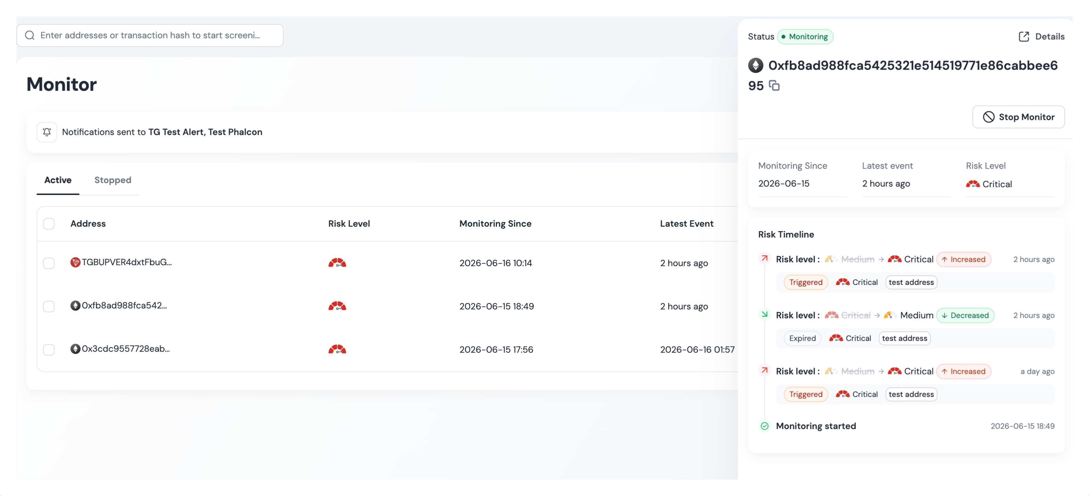Open the 0x3cdc9557728eab address row
Image resolution: width=1089 pixels, height=496 pixels.
click(387, 349)
